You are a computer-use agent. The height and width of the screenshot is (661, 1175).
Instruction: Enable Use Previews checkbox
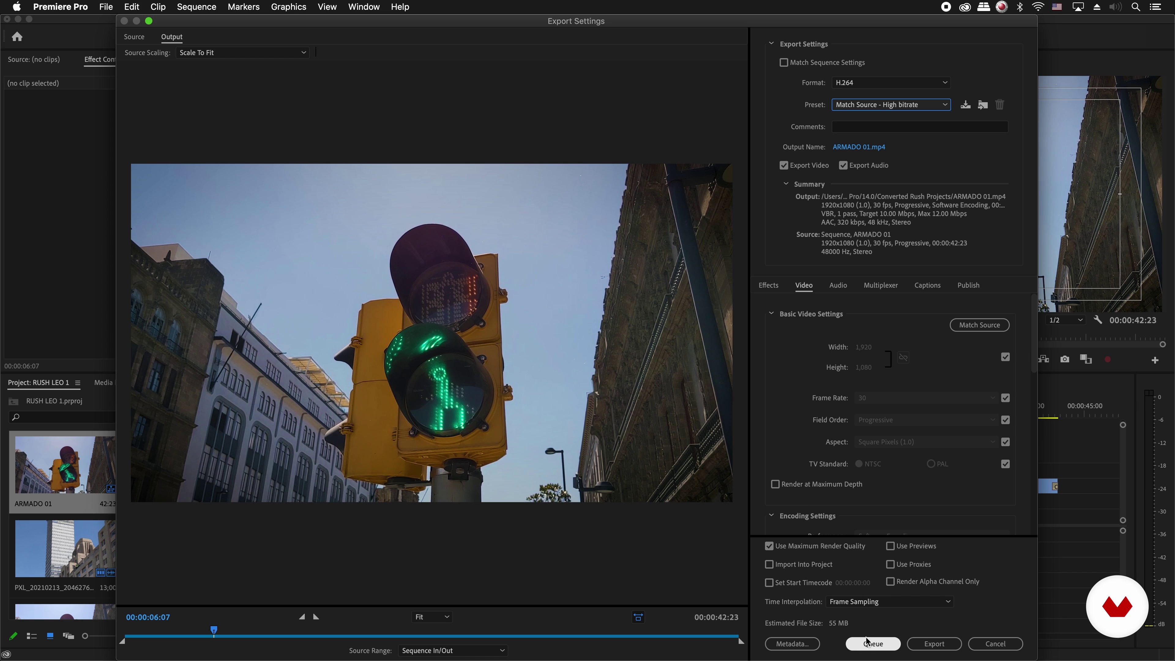pyautogui.click(x=890, y=546)
